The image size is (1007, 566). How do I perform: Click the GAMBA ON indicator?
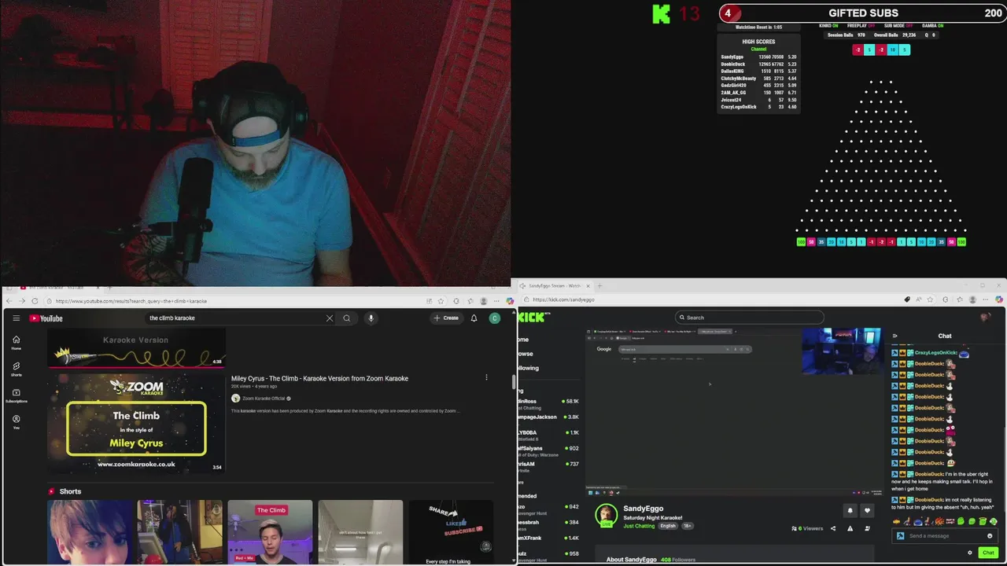(x=932, y=26)
